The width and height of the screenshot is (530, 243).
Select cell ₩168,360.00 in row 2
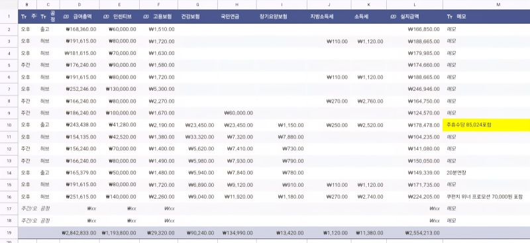coord(79,29)
